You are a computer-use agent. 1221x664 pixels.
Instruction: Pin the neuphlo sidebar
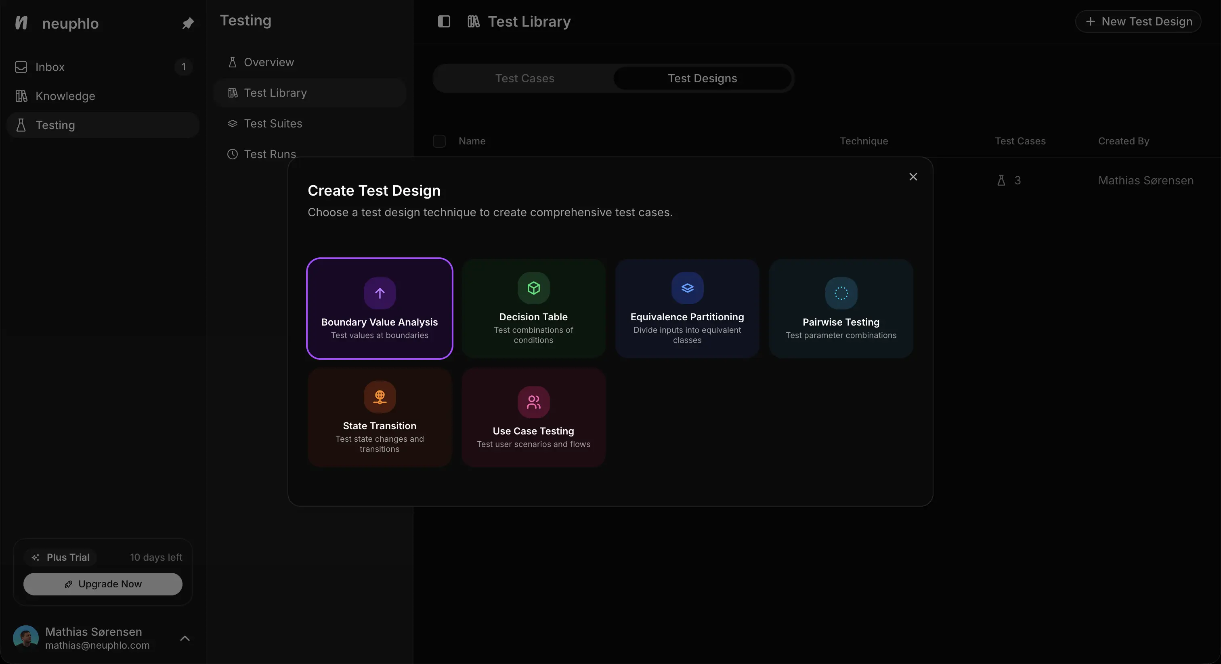[x=188, y=23]
